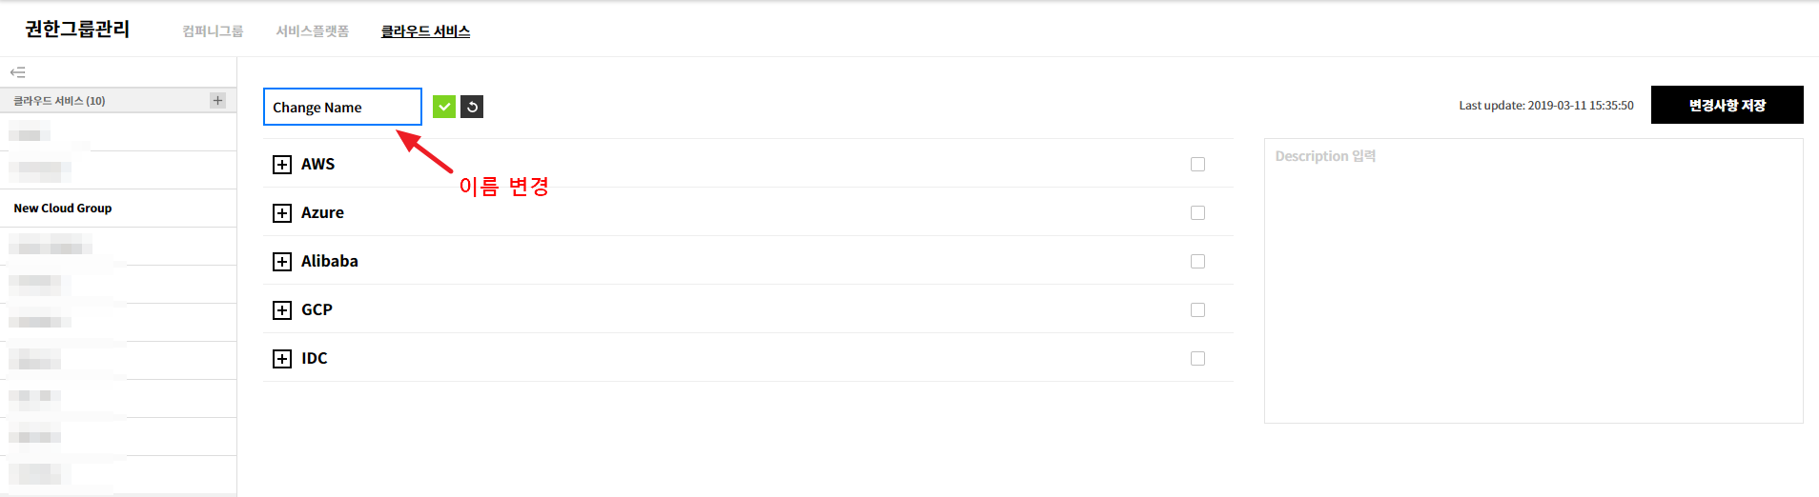The image size is (1819, 497).
Task: Expand the Alibaba tree node
Action: pyautogui.click(x=281, y=262)
